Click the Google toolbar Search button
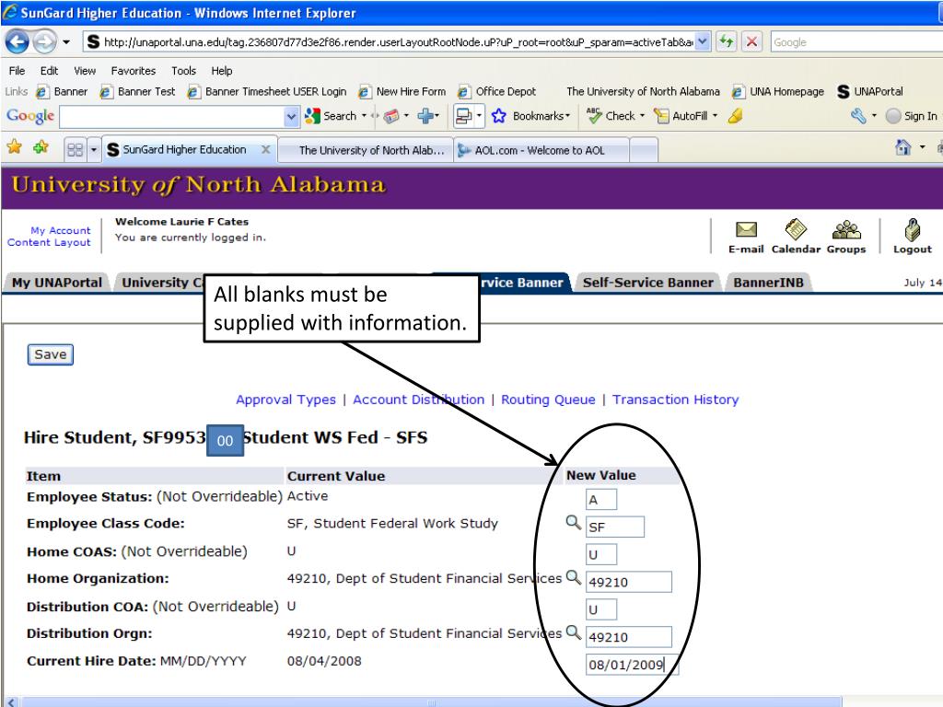Image resolution: width=943 pixels, height=707 pixels. (332, 116)
